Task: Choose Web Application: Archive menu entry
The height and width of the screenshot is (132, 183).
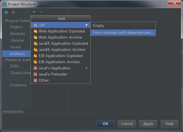Action: (61, 37)
